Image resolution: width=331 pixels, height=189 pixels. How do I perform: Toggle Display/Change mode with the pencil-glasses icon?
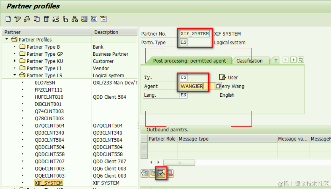click(18, 19)
